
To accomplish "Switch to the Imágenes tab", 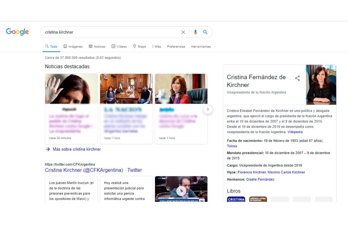I will coord(73,46).
